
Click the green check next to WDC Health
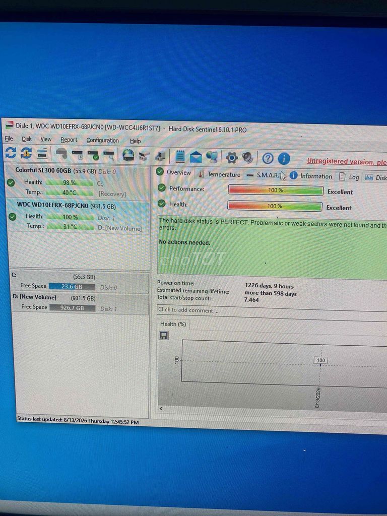[12, 217]
